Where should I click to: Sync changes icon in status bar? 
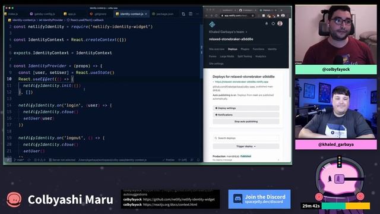coord(29,160)
